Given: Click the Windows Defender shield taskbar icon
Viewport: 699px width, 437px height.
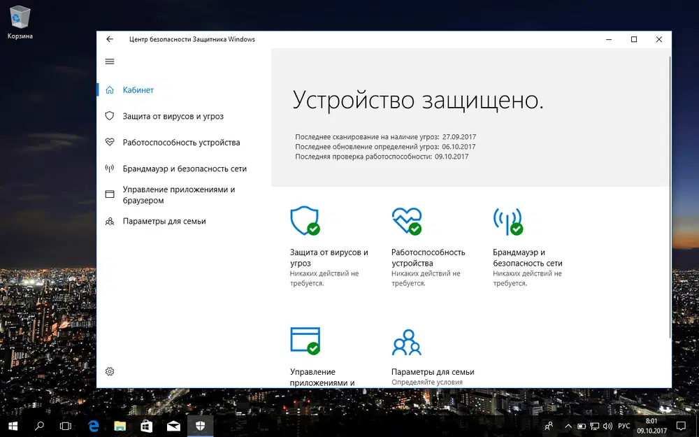Looking at the screenshot, I should [200, 426].
